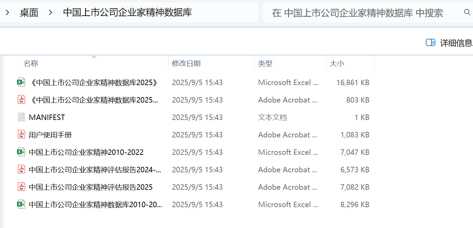Viewport: 473px width, 228px height.
Task: Sort files by 修改日期 column
Action: click(186, 63)
